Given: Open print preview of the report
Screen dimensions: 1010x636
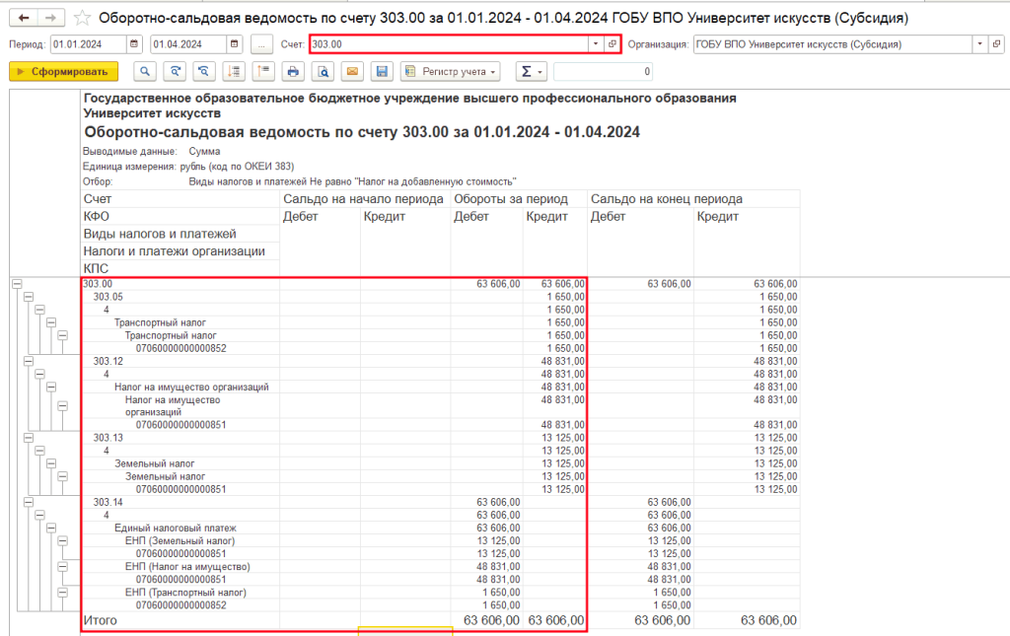Looking at the screenshot, I should coord(323,71).
